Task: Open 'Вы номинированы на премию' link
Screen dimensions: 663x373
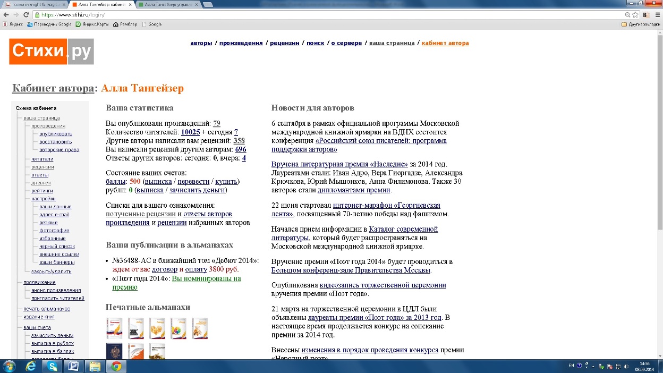Action: [176, 283]
